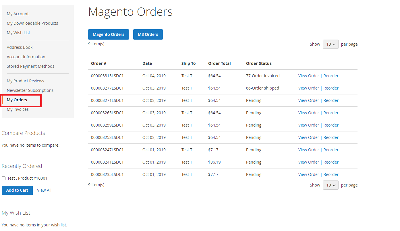Image resolution: width=400 pixels, height=231 pixels.
Task: Reorder order 000003271LSDC1
Action: tap(331, 100)
